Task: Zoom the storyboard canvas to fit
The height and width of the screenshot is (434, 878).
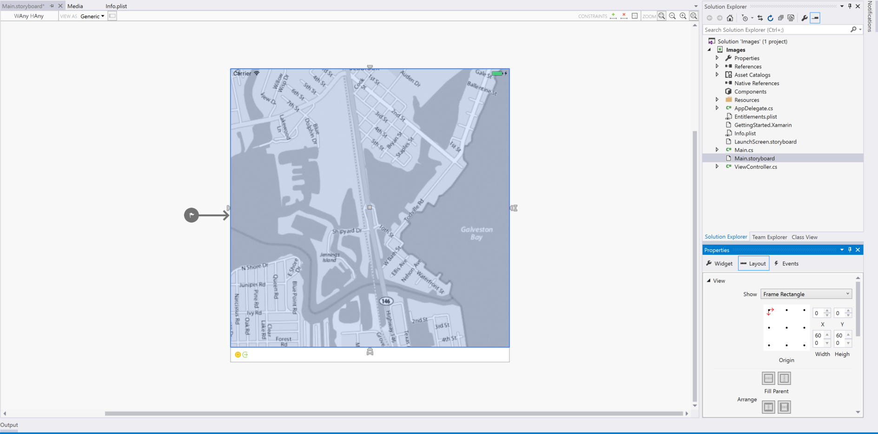Action: [x=661, y=15]
